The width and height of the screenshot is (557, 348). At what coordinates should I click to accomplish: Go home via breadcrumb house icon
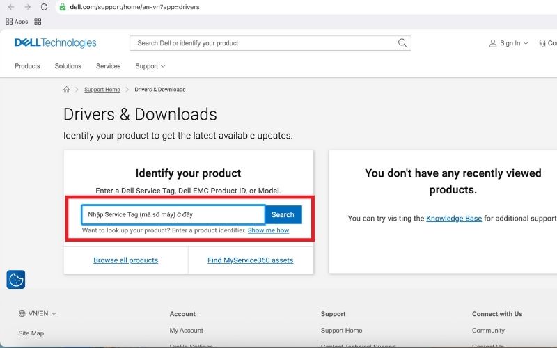point(66,90)
